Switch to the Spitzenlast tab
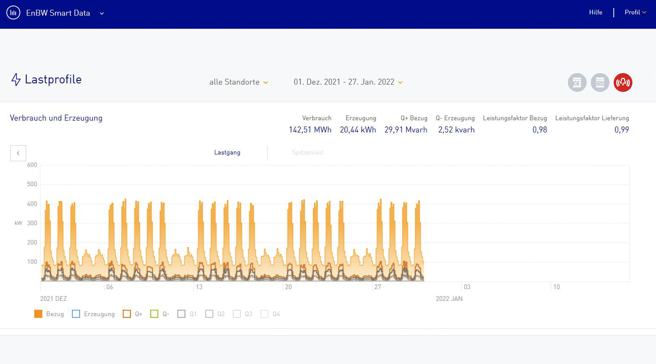The image size is (656, 364). click(x=308, y=153)
